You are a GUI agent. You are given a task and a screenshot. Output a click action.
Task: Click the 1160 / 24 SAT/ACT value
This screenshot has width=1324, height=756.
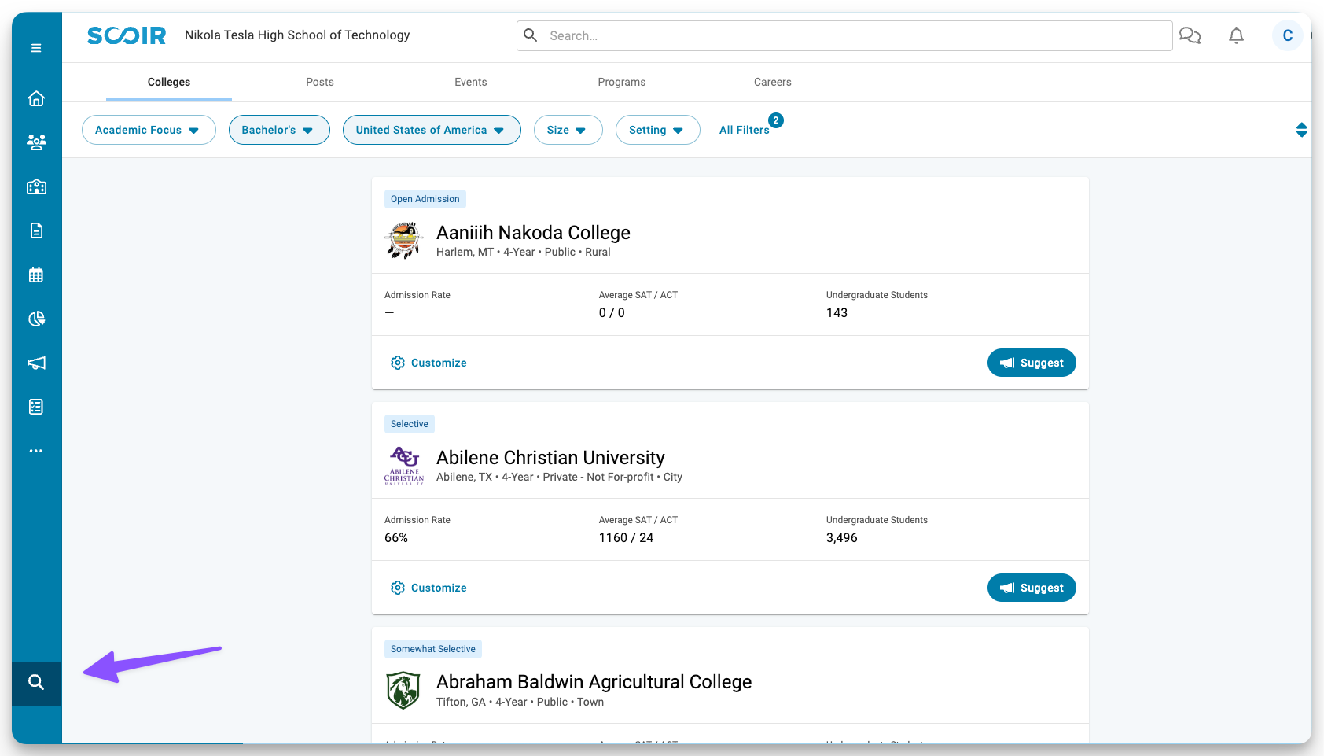pyautogui.click(x=626, y=538)
